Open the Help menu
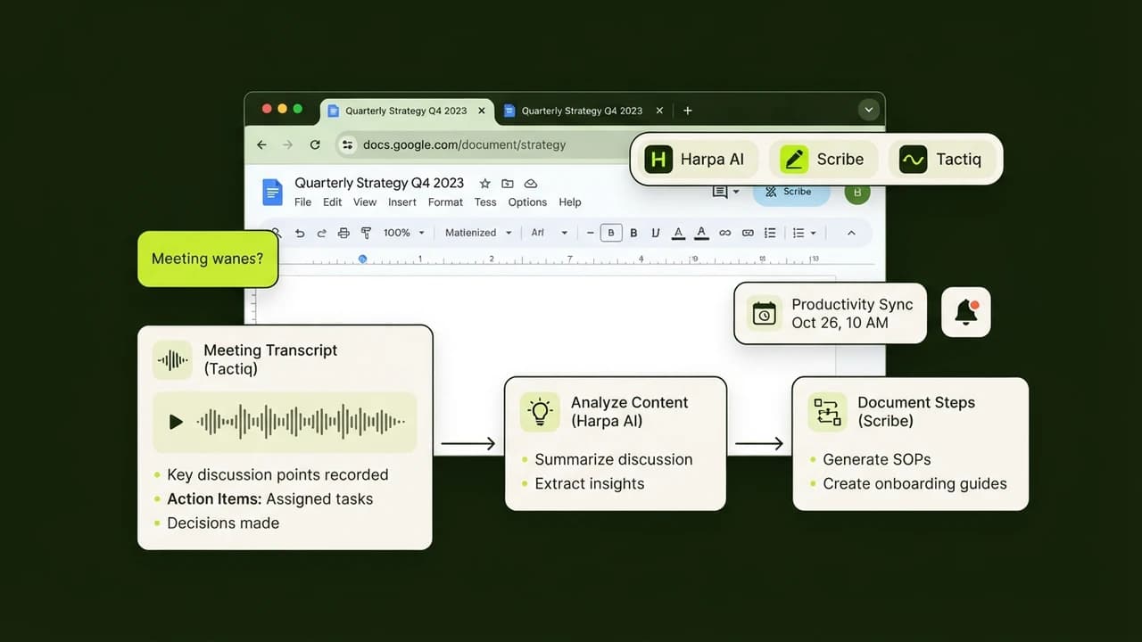This screenshot has height=642, width=1142. [x=570, y=202]
